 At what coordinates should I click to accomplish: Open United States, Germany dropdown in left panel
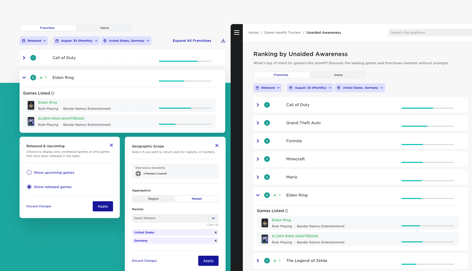pyautogui.click(x=126, y=41)
